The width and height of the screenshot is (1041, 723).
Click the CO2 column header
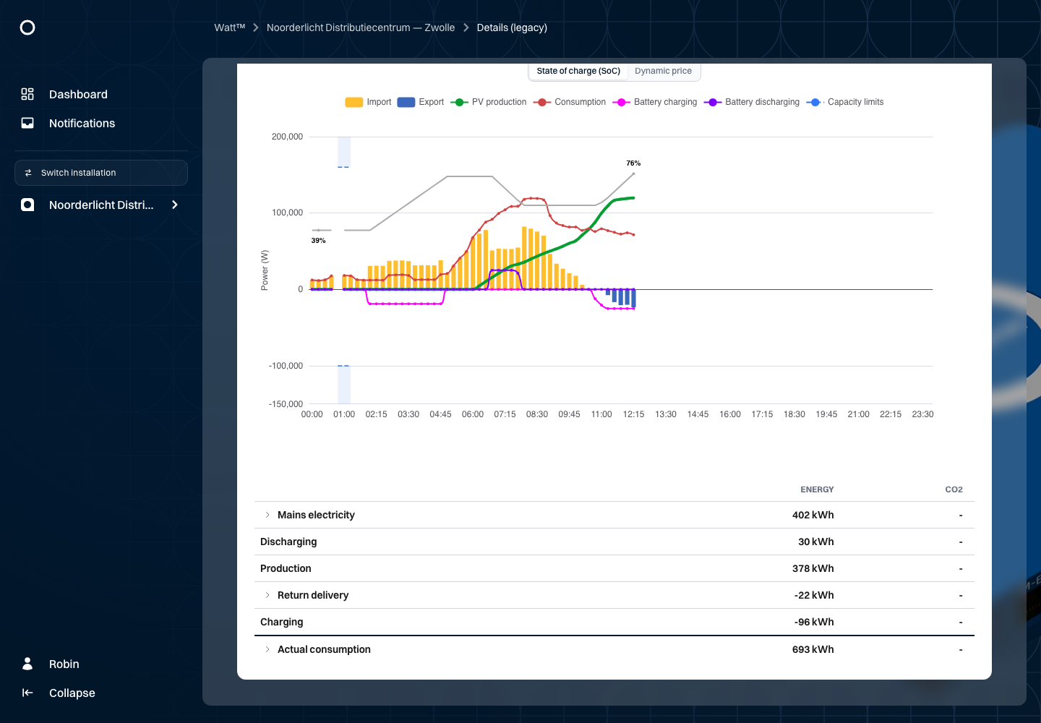point(954,489)
